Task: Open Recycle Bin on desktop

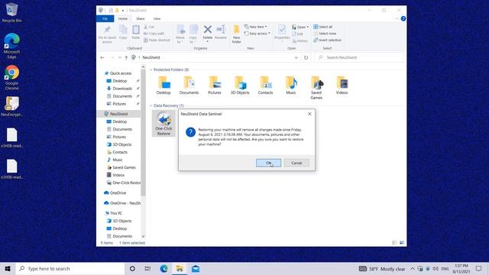Action: 11,13
